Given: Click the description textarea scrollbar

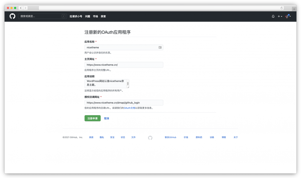Looking at the screenshot, I should click(128, 83).
